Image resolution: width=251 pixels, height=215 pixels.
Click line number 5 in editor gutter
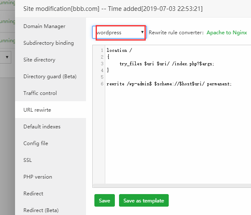tap(102, 77)
